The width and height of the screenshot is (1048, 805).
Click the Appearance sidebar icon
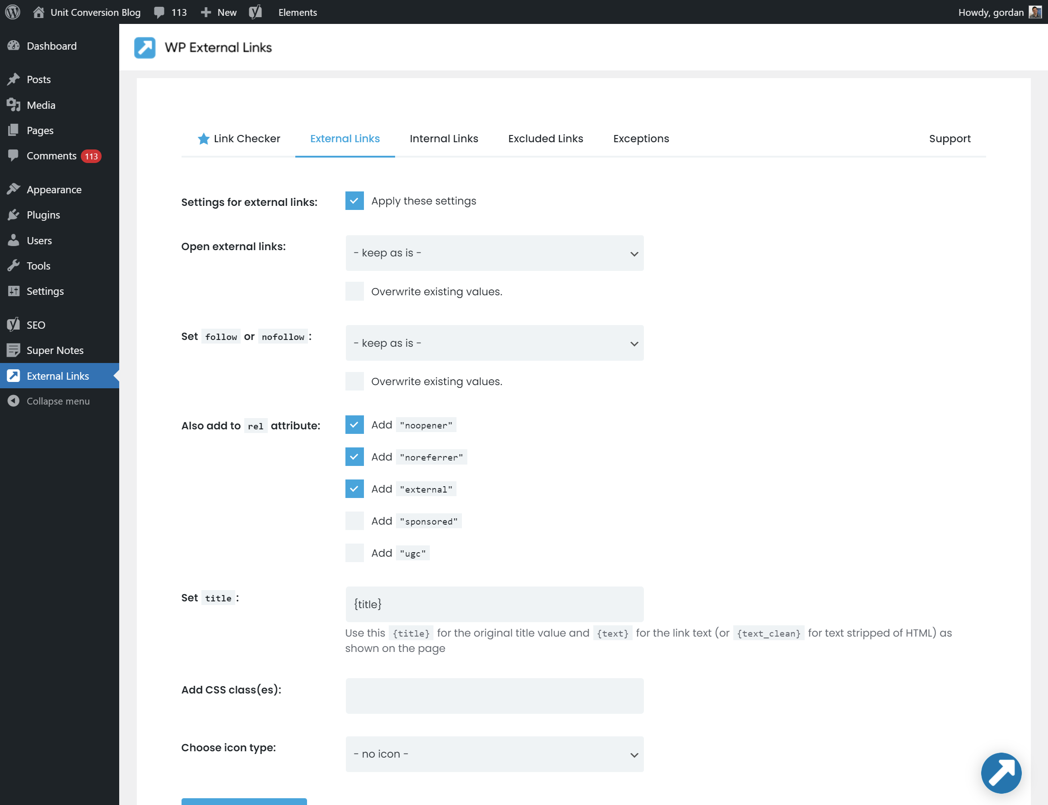(14, 190)
